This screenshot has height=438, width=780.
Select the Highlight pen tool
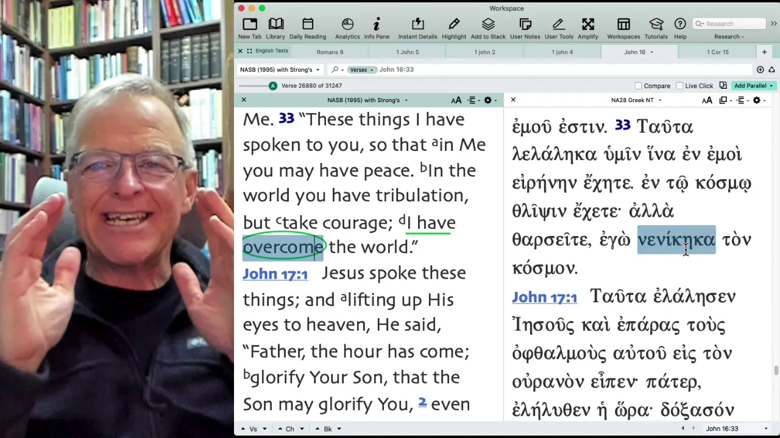pyautogui.click(x=454, y=29)
